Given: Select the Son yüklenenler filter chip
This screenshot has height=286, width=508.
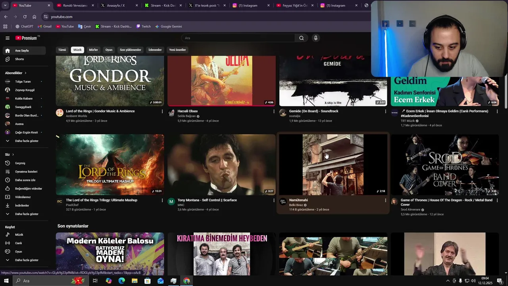Looking at the screenshot, I should (x=131, y=50).
